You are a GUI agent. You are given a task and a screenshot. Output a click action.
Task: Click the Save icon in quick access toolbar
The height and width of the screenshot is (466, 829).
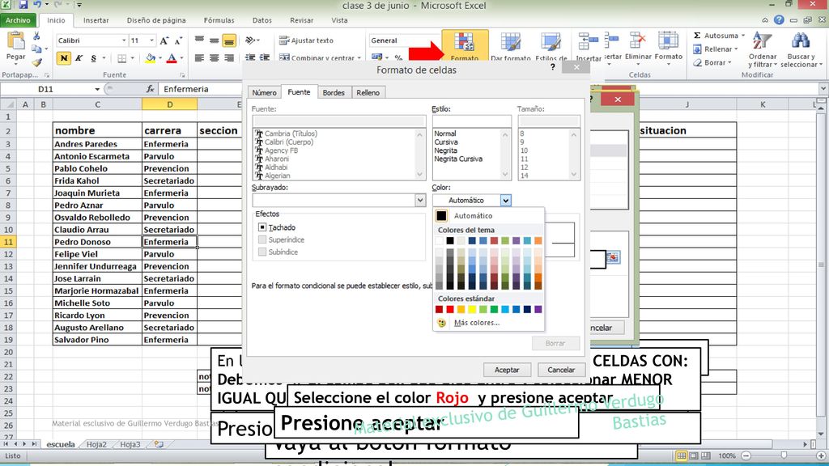(23, 5)
